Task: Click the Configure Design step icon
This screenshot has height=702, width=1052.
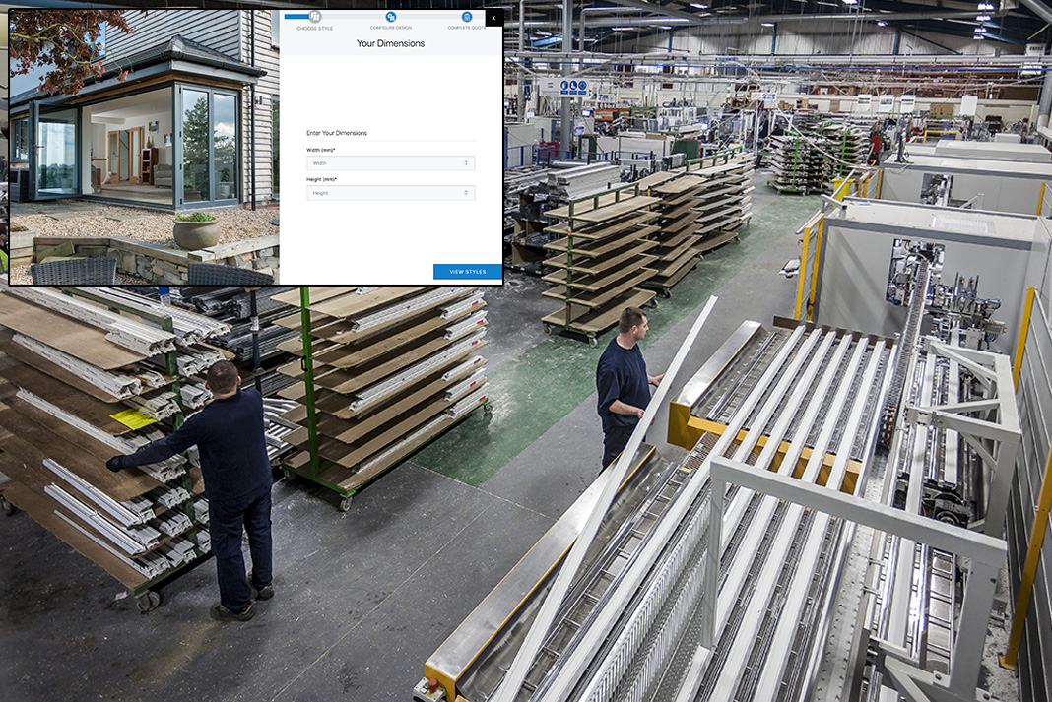Action: pos(391,17)
